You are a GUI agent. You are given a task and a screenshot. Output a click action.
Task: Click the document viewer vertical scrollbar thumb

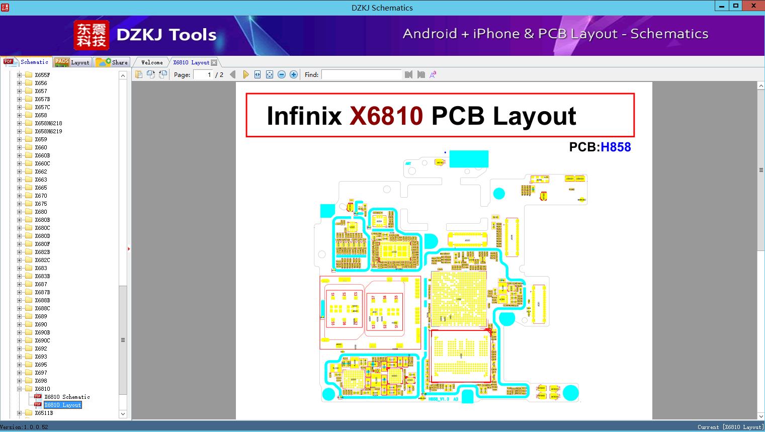761,170
